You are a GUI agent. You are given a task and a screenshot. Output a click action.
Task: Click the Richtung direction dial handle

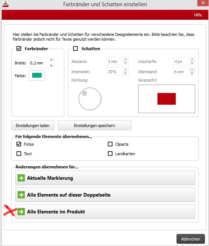(84, 93)
